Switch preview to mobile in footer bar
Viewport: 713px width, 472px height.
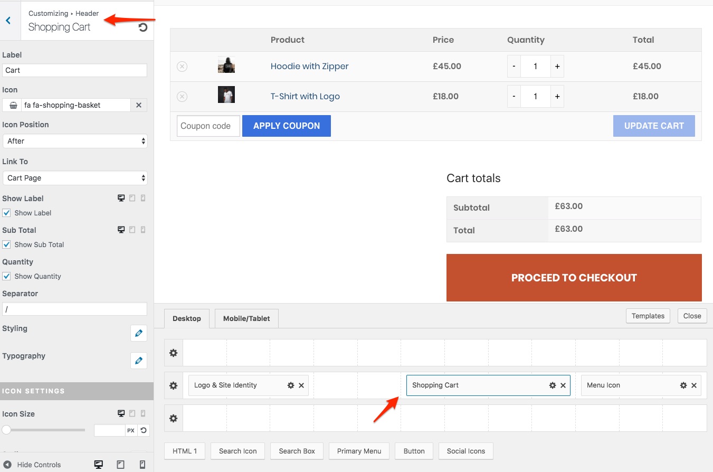tap(142, 465)
